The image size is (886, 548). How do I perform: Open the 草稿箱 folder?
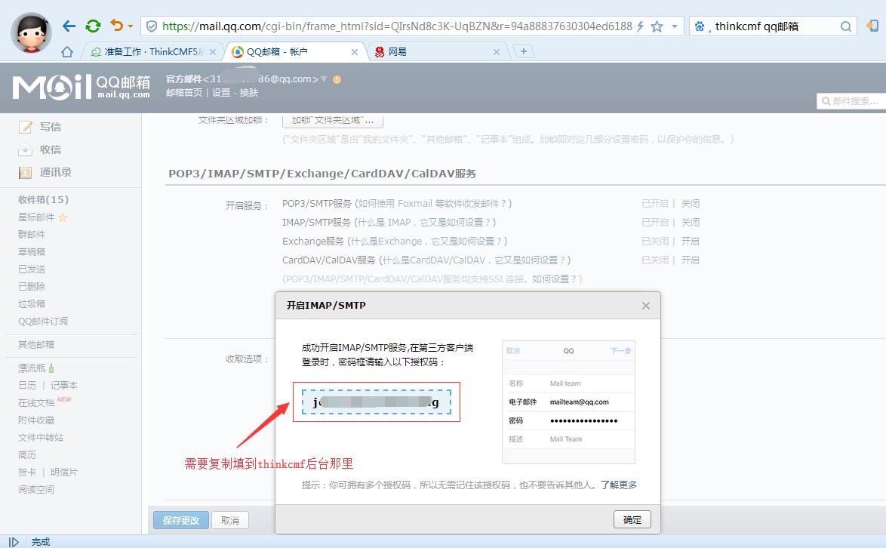coord(32,252)
